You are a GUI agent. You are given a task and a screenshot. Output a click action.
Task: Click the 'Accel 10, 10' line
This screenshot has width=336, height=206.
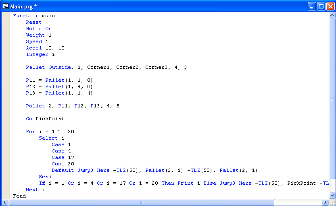[45, 48]
